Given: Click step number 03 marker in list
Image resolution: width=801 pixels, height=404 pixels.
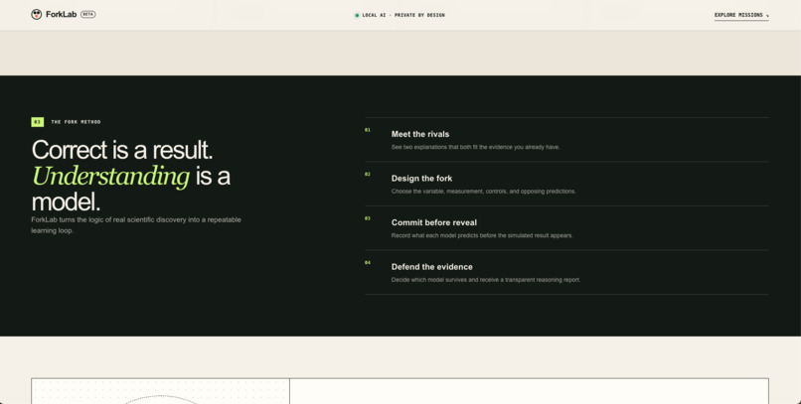Looking at the screenshot, I should coord(368,218).
